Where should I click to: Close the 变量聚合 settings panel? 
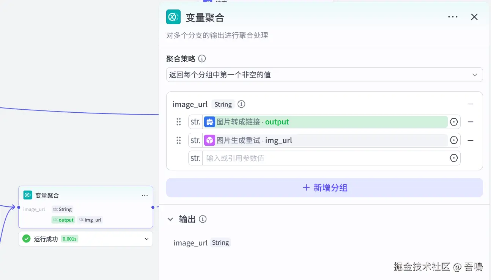[x=474, y=17]
